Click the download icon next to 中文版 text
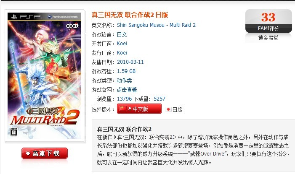 (x=130, y=109)
